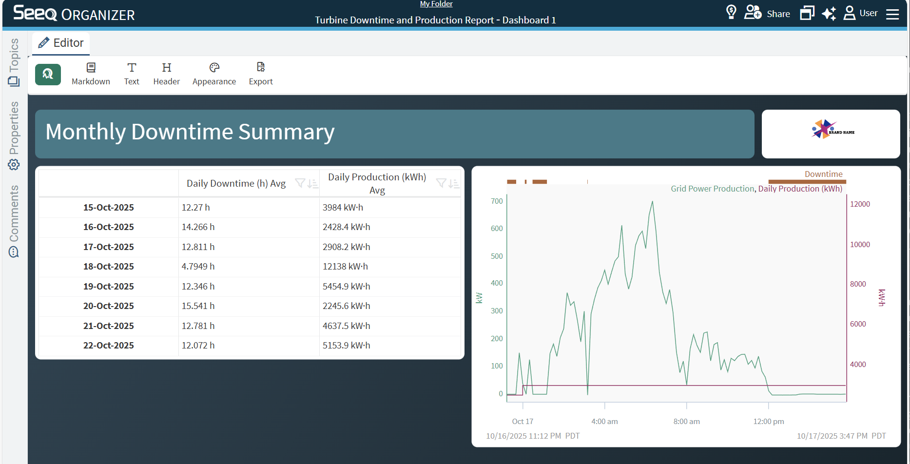Filter the Daily Production (kWh) Avg column
The image size is (910, 464).
(441, 183)
